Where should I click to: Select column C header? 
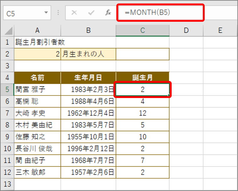coord(142,31)
